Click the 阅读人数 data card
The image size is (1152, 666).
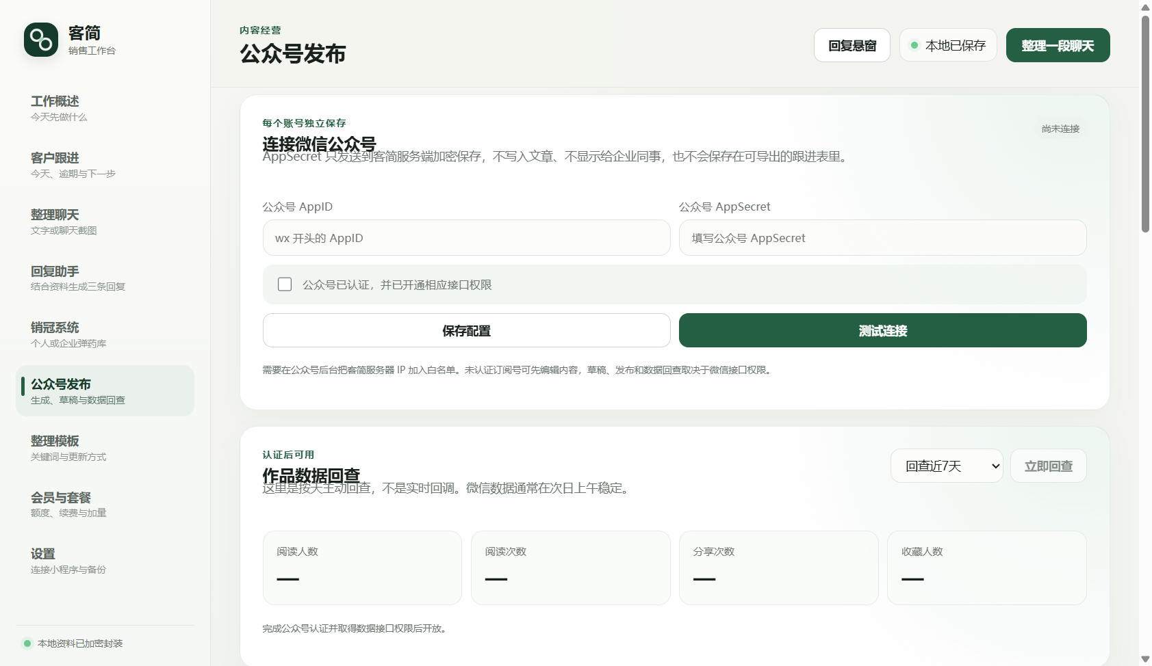click(362, 568)
